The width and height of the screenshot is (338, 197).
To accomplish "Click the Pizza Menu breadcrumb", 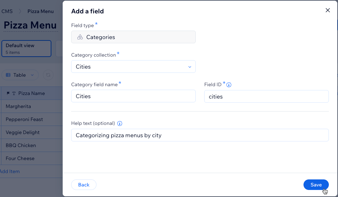I will pos(40,11).
